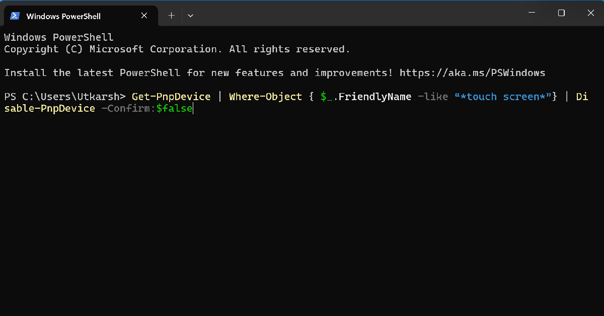604x316 pixels.
Task: Click the -like operator text
Action: pos(432,96)
